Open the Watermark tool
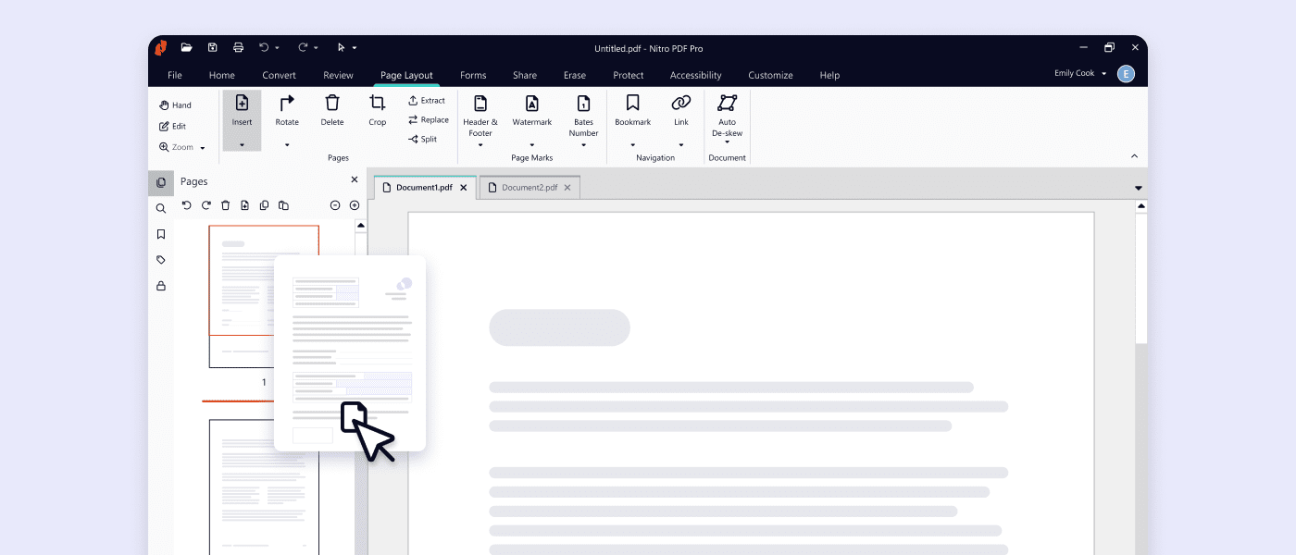This screenshot has width=1296, height=555. click(x=531, y=113)
